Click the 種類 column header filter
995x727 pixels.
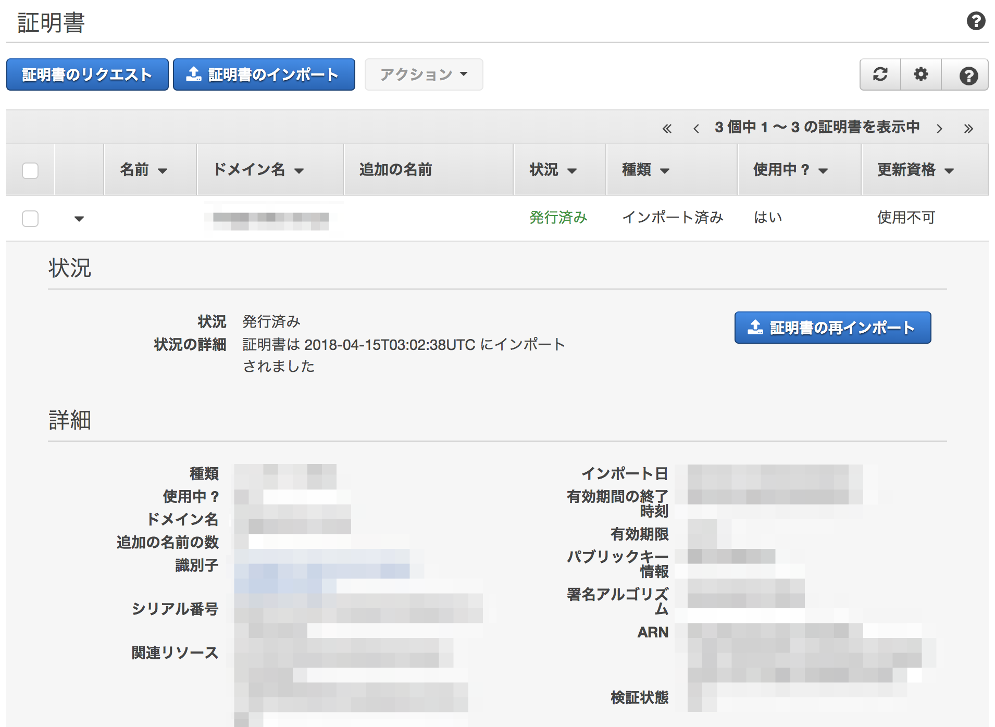645,170
